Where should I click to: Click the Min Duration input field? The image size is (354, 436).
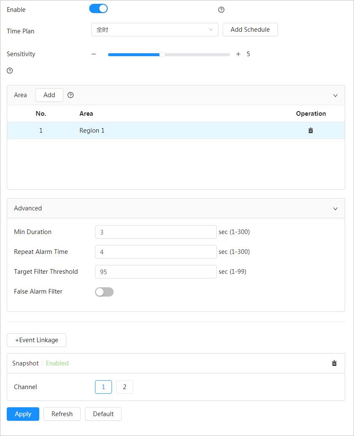(x=155, y=232)
